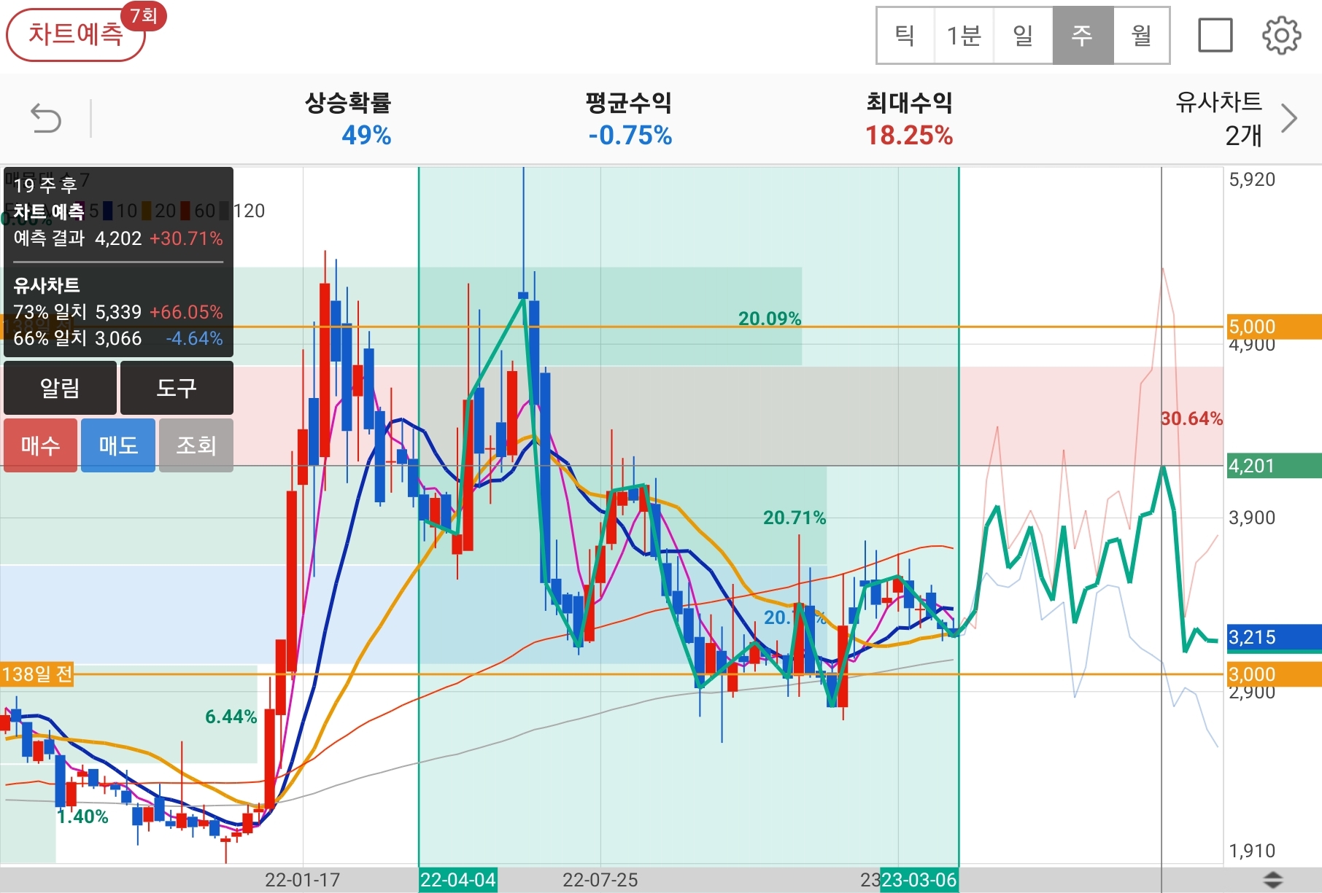1322x893 pixels.
Task: Click the 22-07-25 date axis label
Action: pyautogui.click(x=600, y=880)
